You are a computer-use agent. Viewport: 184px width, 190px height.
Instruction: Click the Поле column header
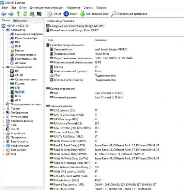50,40
